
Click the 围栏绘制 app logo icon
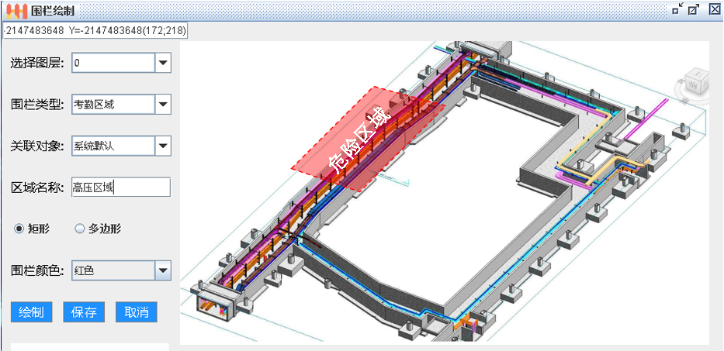(x=16, y=10)
